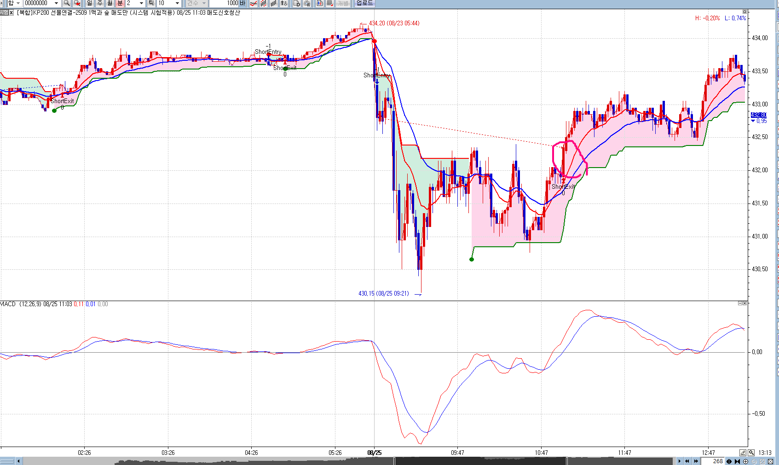Click the magnifier icon with red arrow
Image resolution: width=779 pixels, height=465 pixels.
(77, 3)
